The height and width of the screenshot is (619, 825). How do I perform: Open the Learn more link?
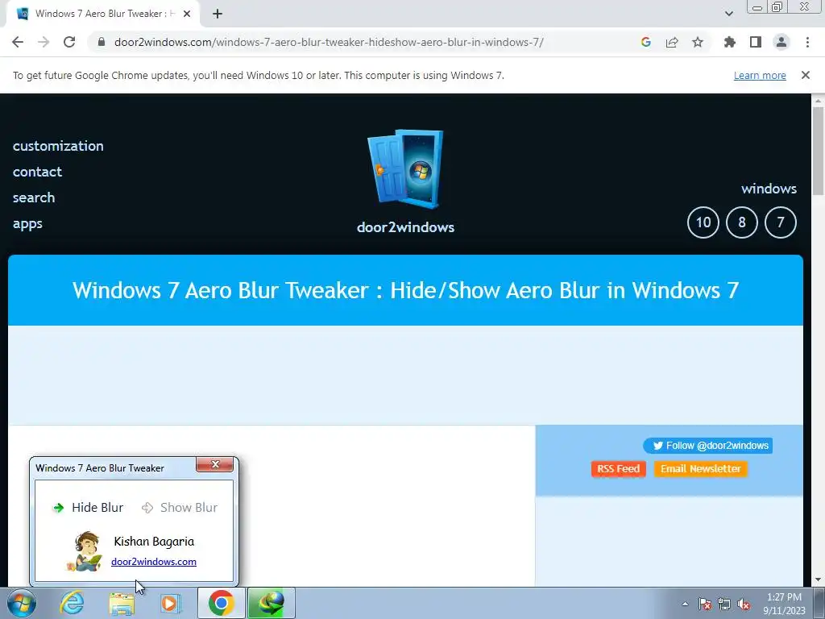760,75
